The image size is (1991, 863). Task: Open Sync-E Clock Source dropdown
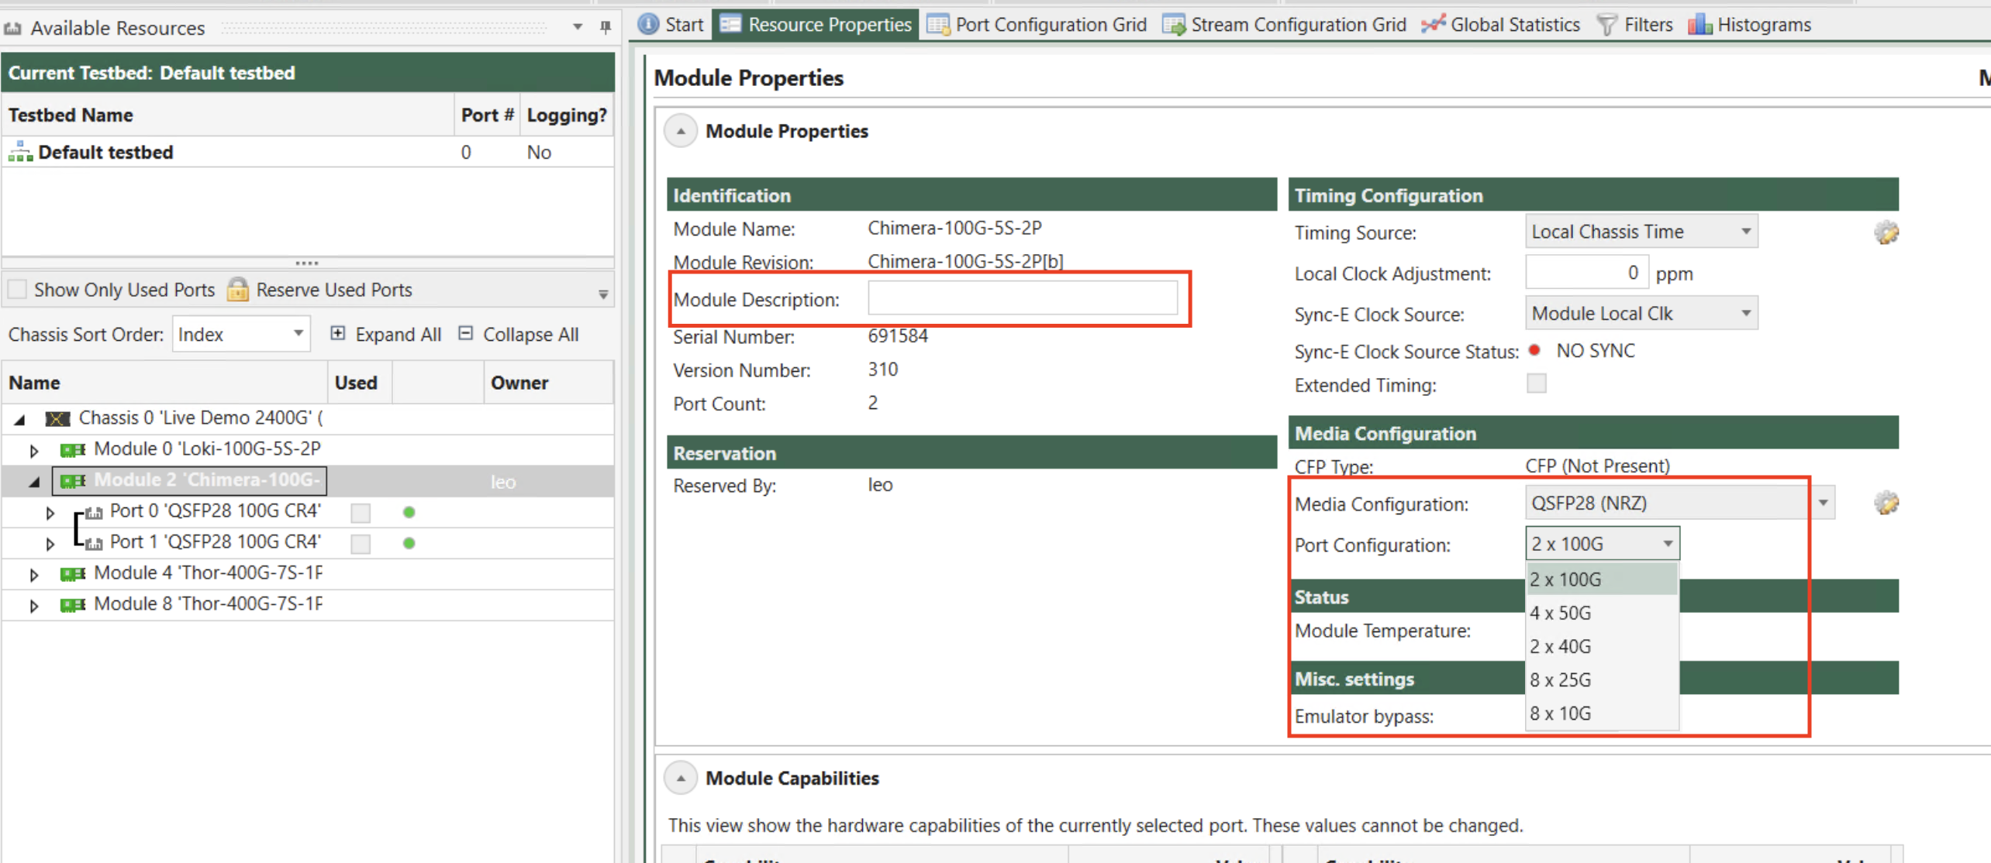point(1641,314)
